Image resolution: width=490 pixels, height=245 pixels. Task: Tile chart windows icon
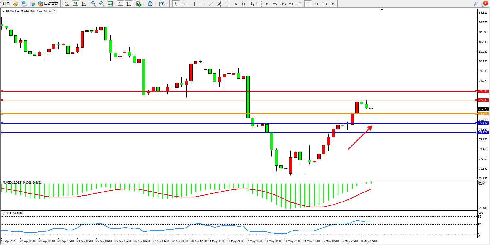[110, 4]
